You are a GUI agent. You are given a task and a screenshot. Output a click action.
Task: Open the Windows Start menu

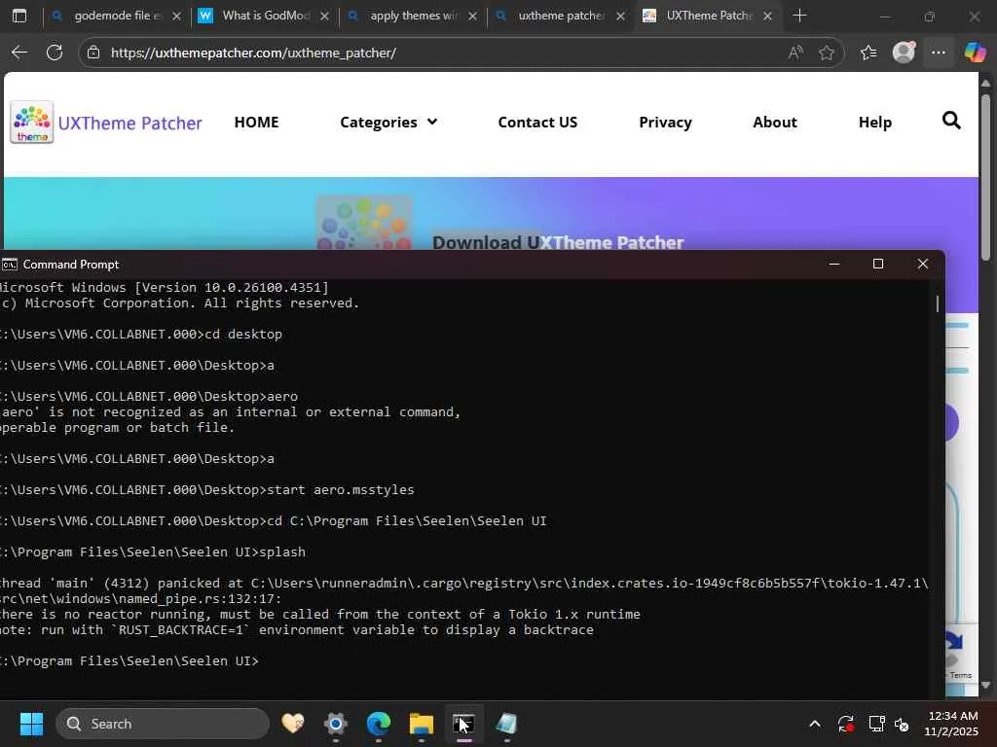pos(31,724)
